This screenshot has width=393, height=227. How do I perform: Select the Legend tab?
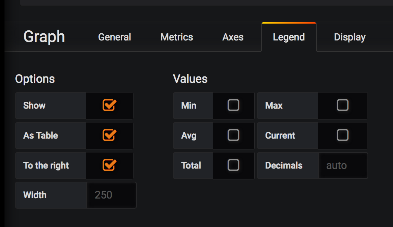289,37
